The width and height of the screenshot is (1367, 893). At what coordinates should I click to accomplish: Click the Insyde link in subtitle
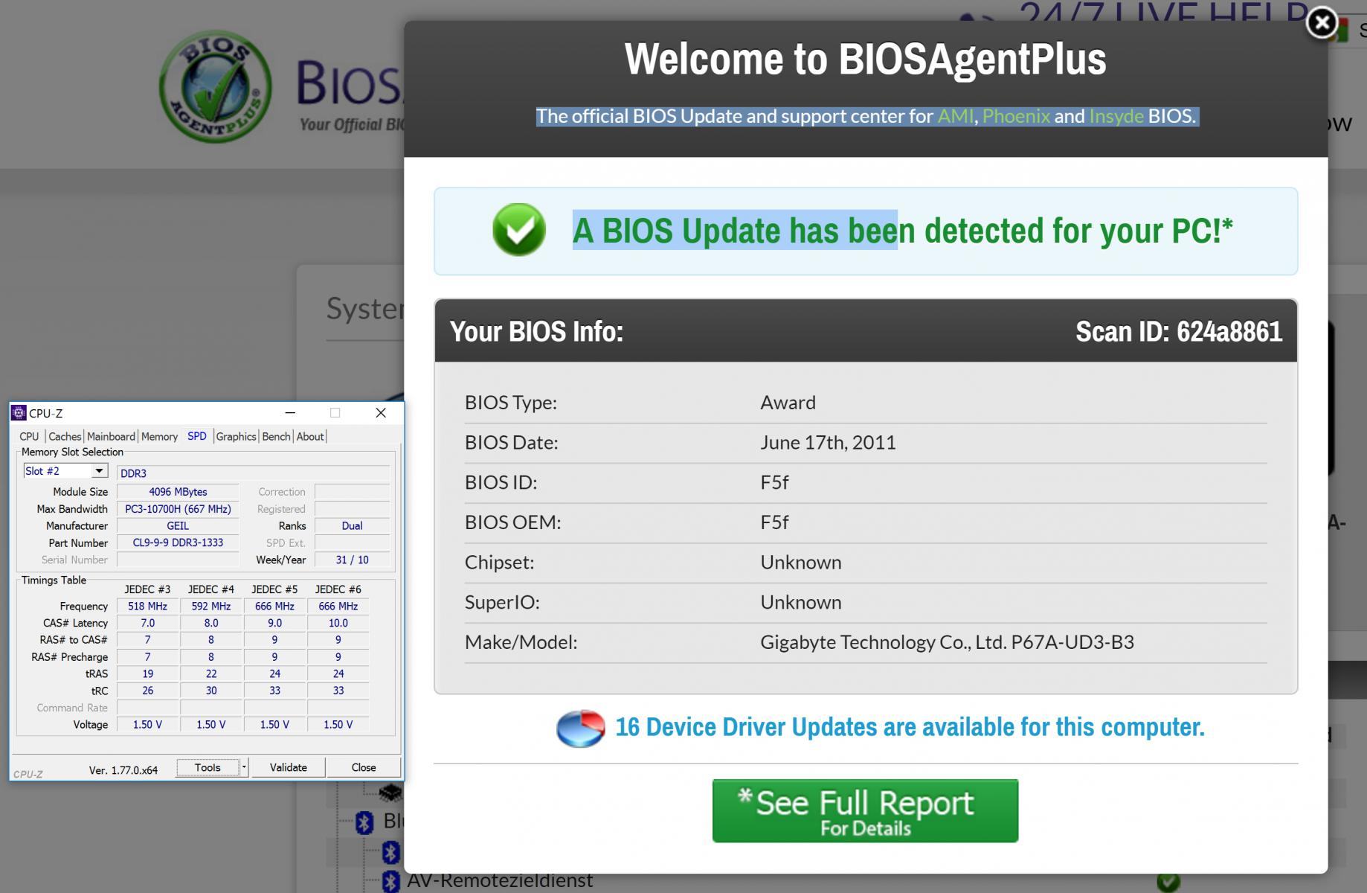tap(1116, 116)
